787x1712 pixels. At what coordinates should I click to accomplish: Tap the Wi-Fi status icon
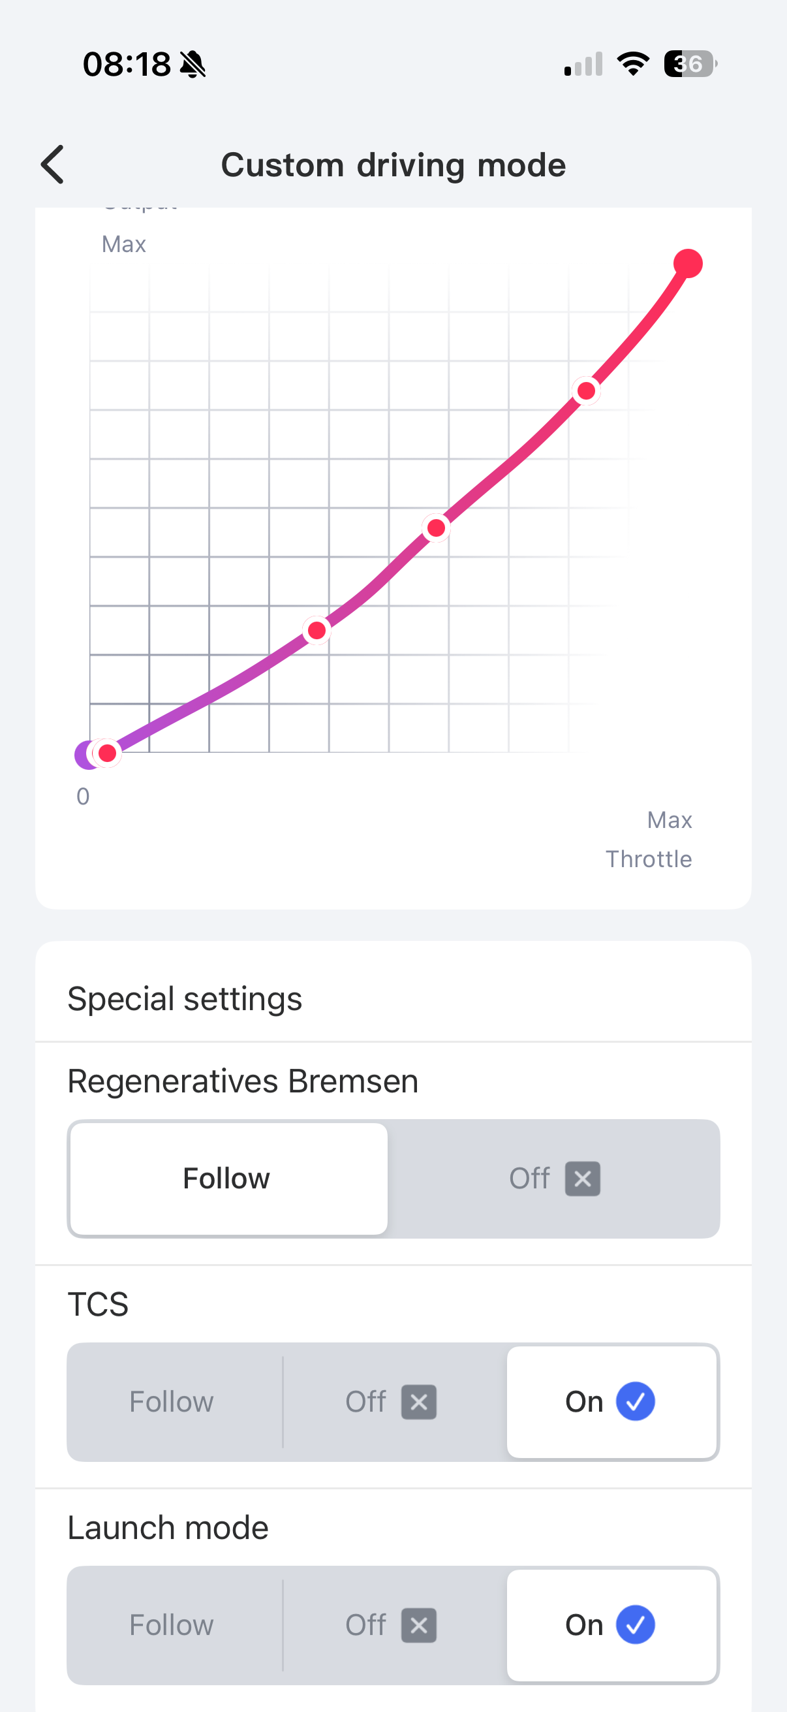tap(633, 64)
